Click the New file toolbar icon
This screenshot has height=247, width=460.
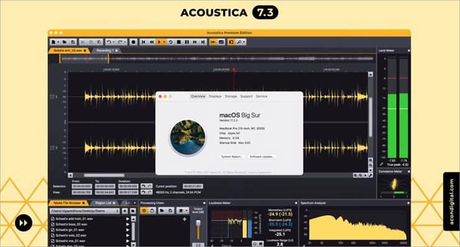coord(53,42)
